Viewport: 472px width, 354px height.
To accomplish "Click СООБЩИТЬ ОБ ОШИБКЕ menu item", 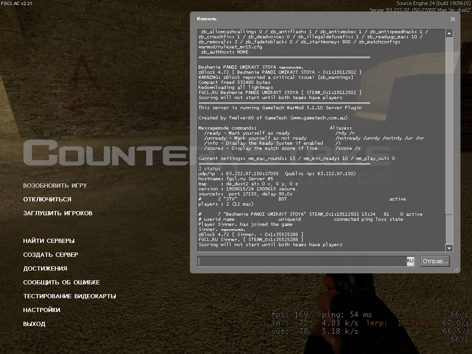I will point(61,283).
